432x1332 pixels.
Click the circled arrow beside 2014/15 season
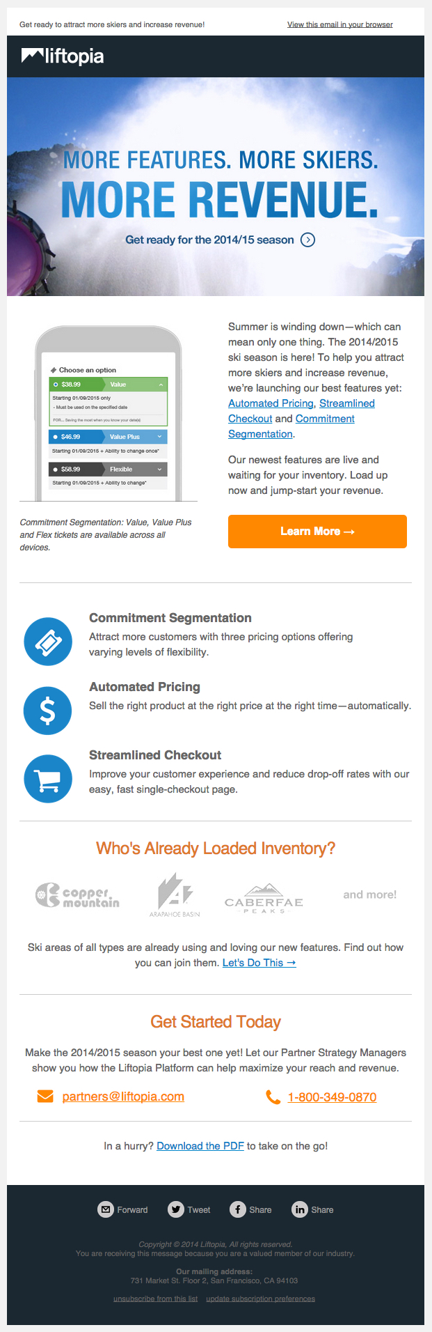pyautogui.click(x=307, y=240)
